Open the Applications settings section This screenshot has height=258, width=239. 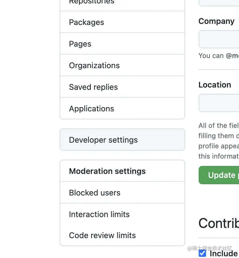point(91,109)
